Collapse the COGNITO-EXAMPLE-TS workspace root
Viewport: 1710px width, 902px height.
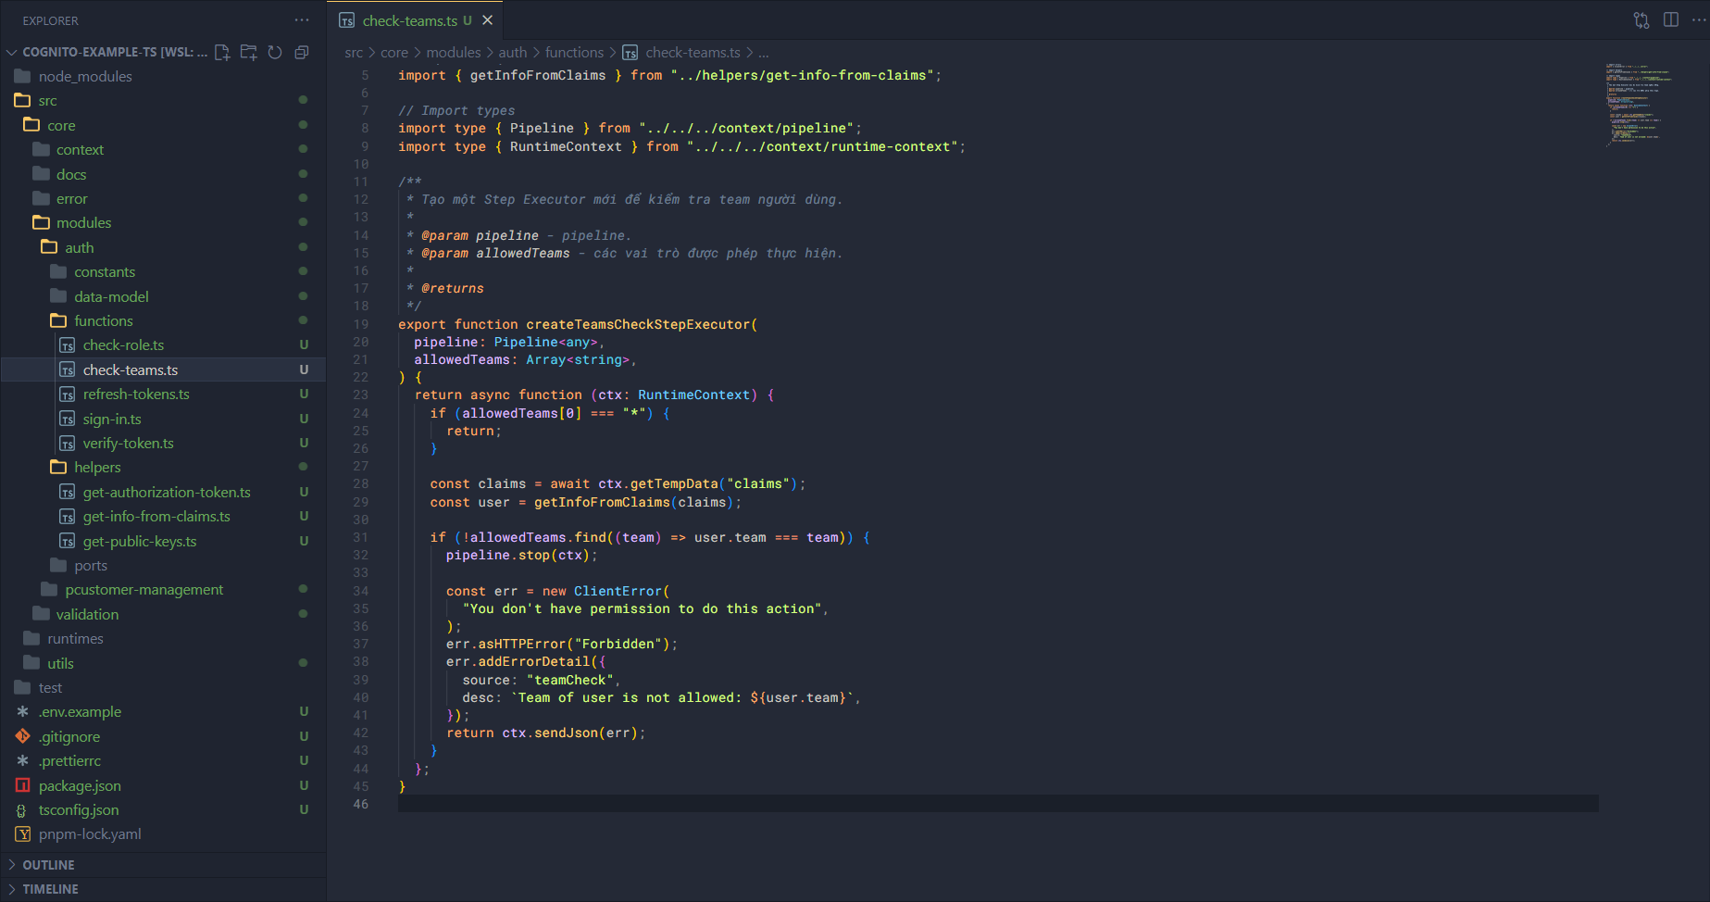tap(12, 52)
